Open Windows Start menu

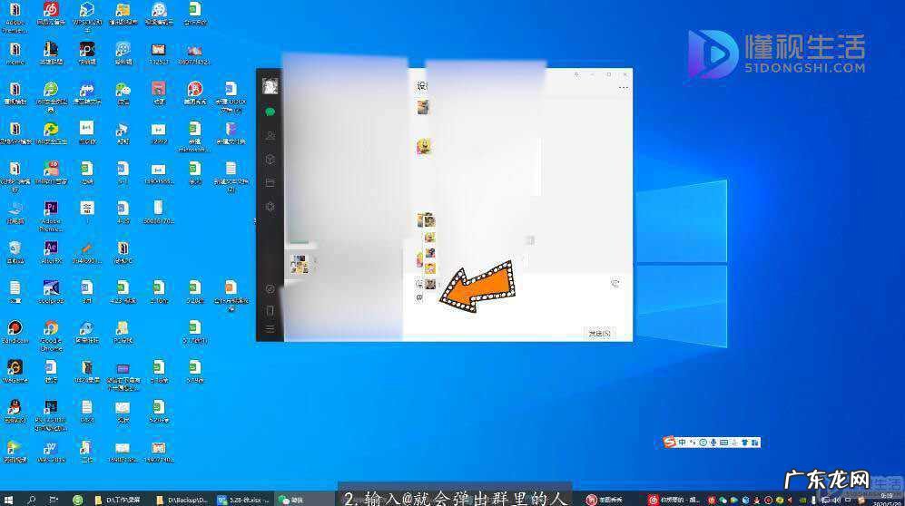9,499
